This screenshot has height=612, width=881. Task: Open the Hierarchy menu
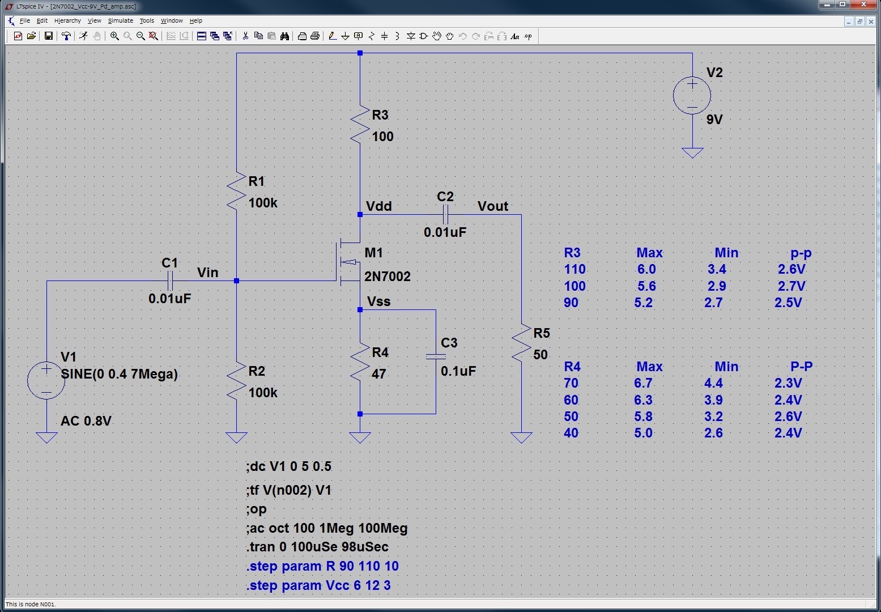[67, 20]
